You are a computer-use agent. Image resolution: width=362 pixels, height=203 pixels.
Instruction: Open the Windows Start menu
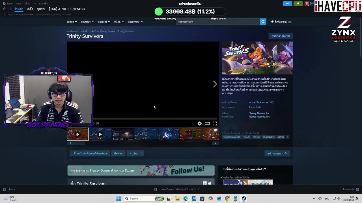[x=118, y=198]
